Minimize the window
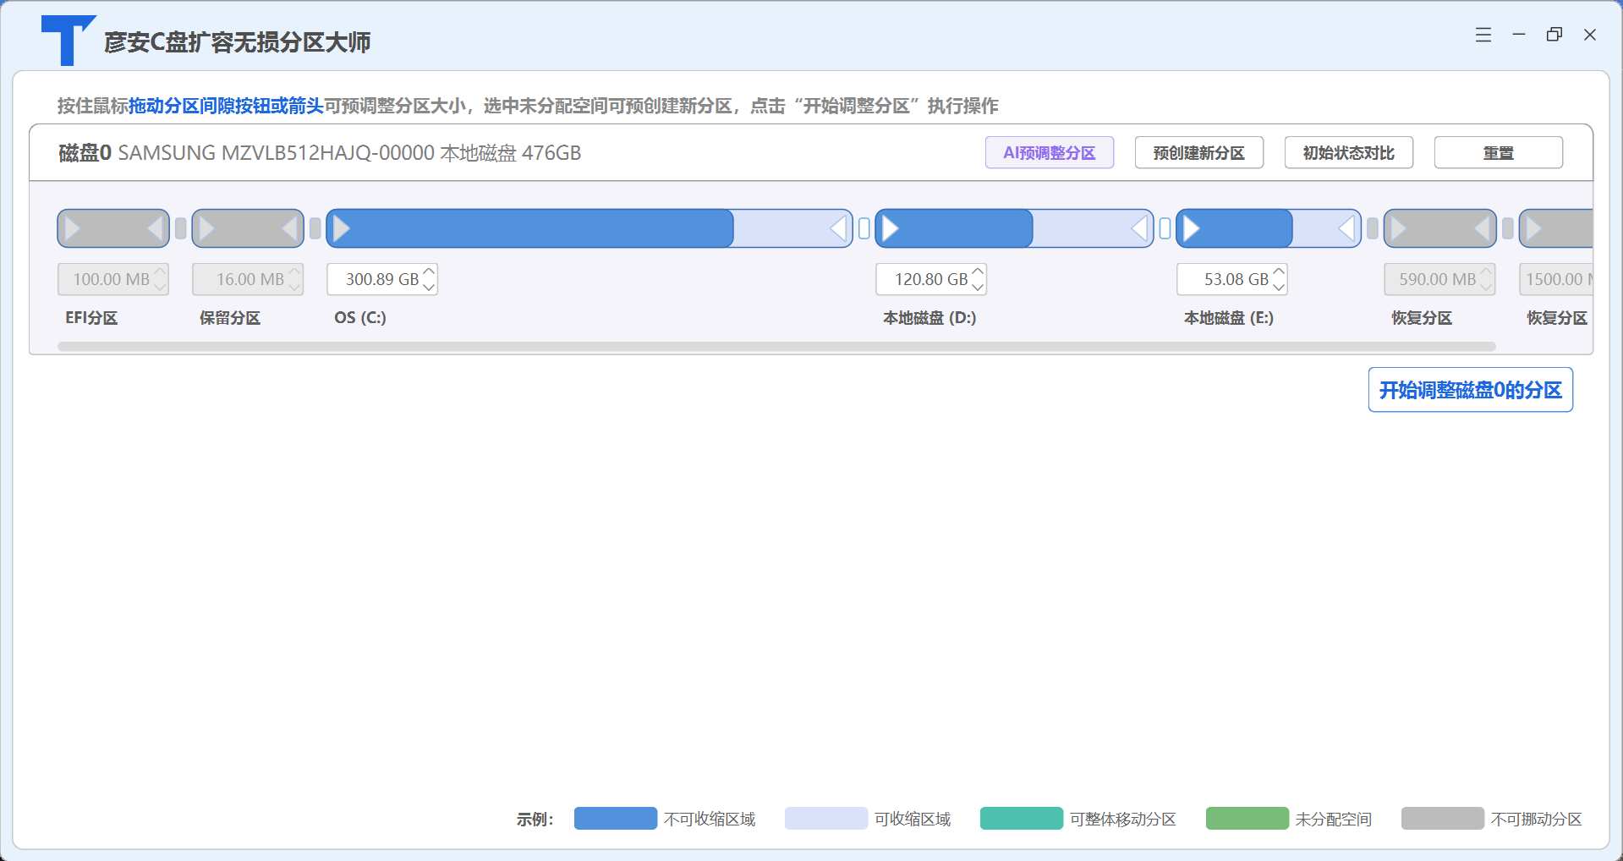The width and height of the screenshot is (1623, 861). (x=1519, y=35)
